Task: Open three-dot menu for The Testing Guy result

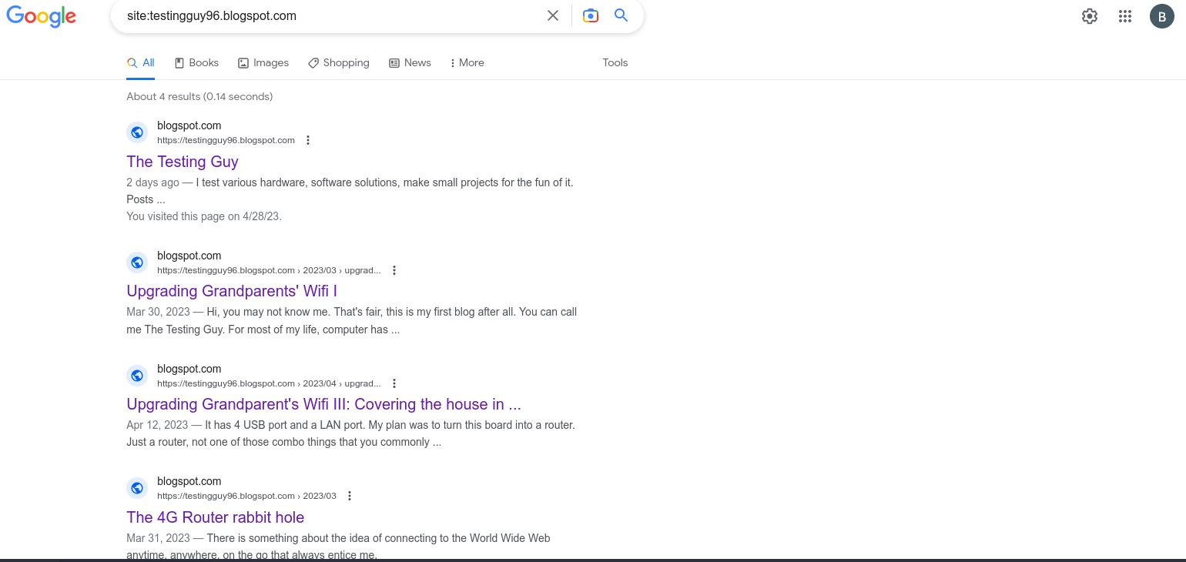Action: click(308, 140)
